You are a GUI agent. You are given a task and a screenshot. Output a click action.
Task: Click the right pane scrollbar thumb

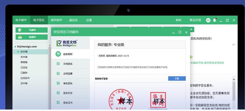click(x=234, y=91)
